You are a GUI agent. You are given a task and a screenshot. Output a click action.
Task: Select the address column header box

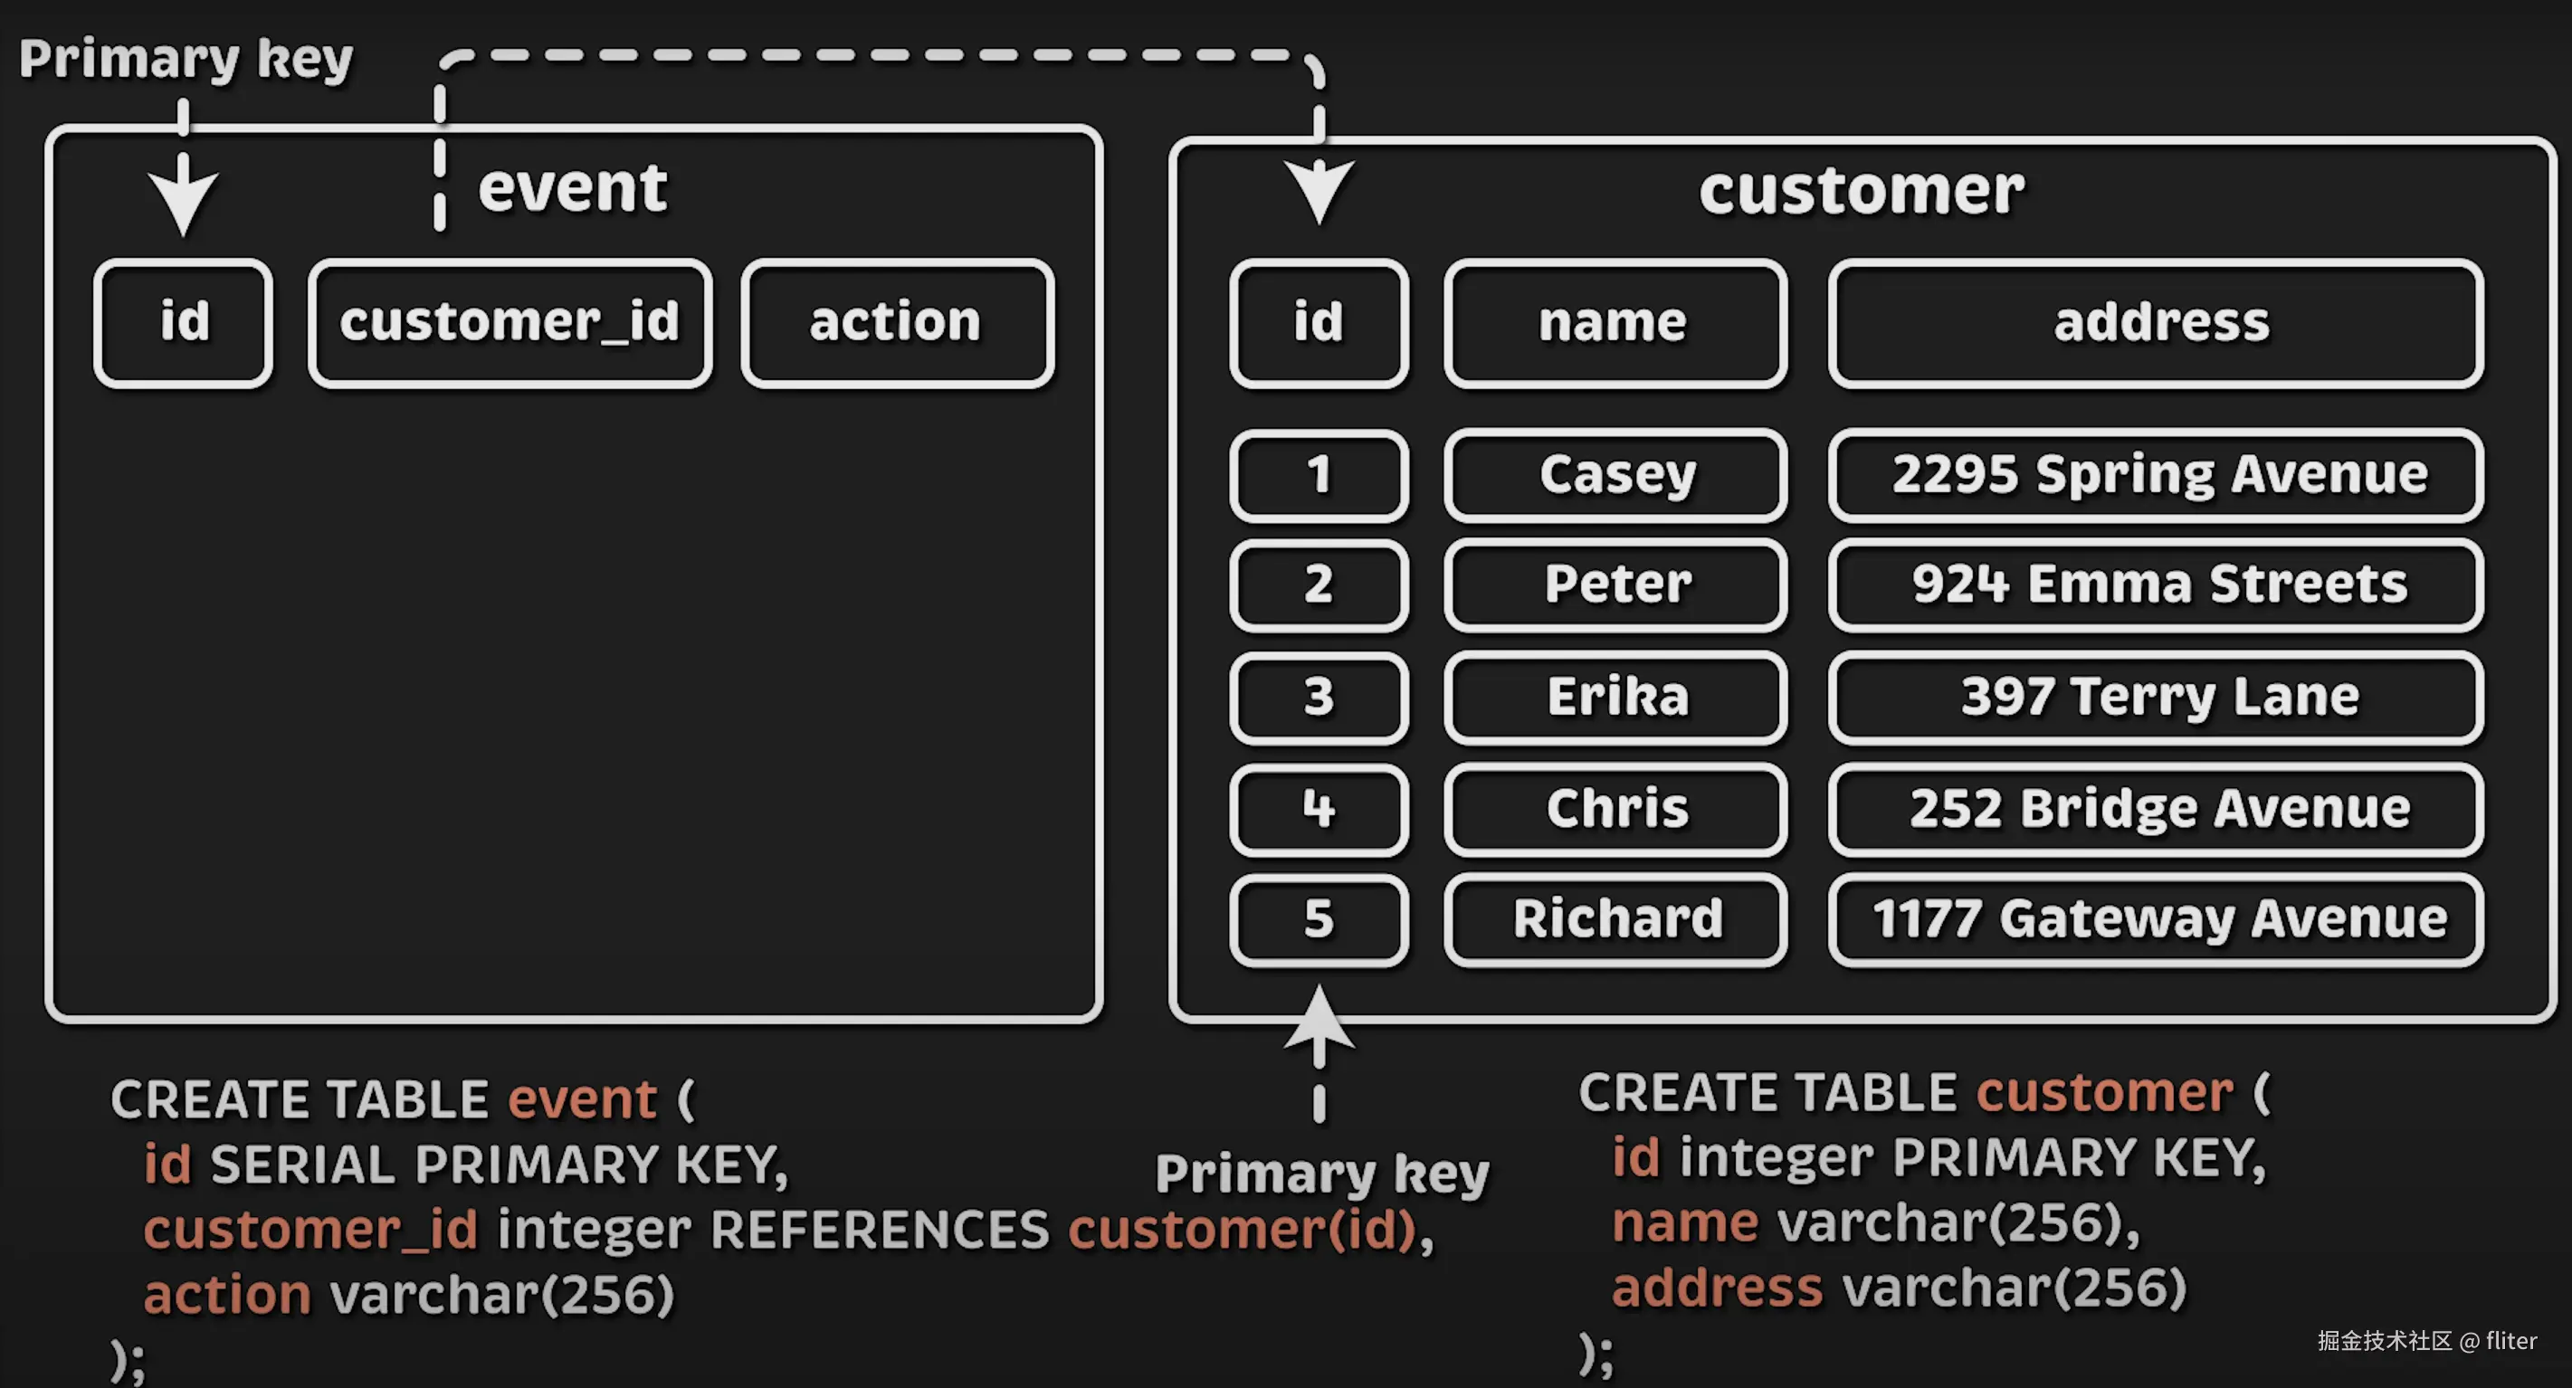click(x=2156, y=322)
